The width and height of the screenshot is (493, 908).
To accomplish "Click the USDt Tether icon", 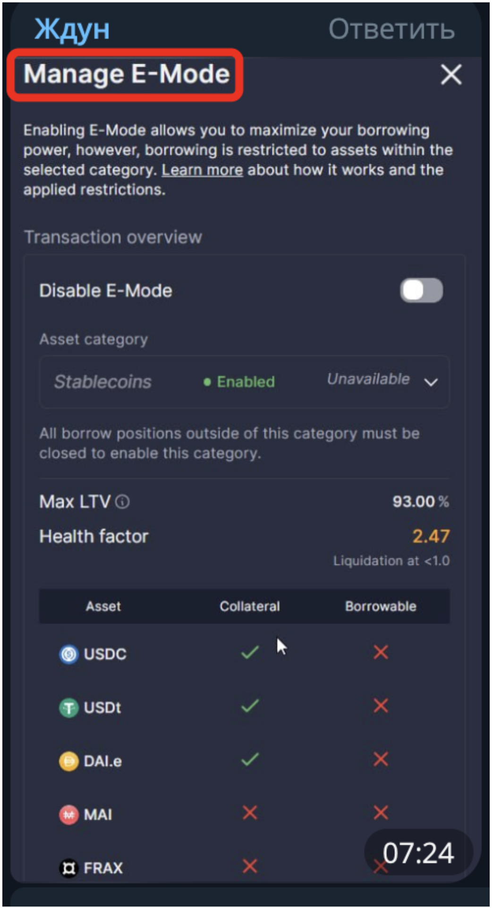I will [x=68, y=708].
